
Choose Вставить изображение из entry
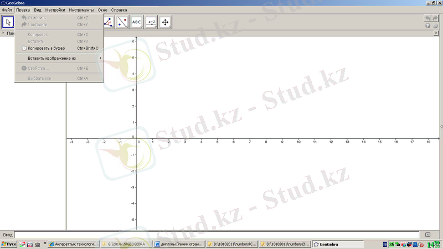(59, 58)
